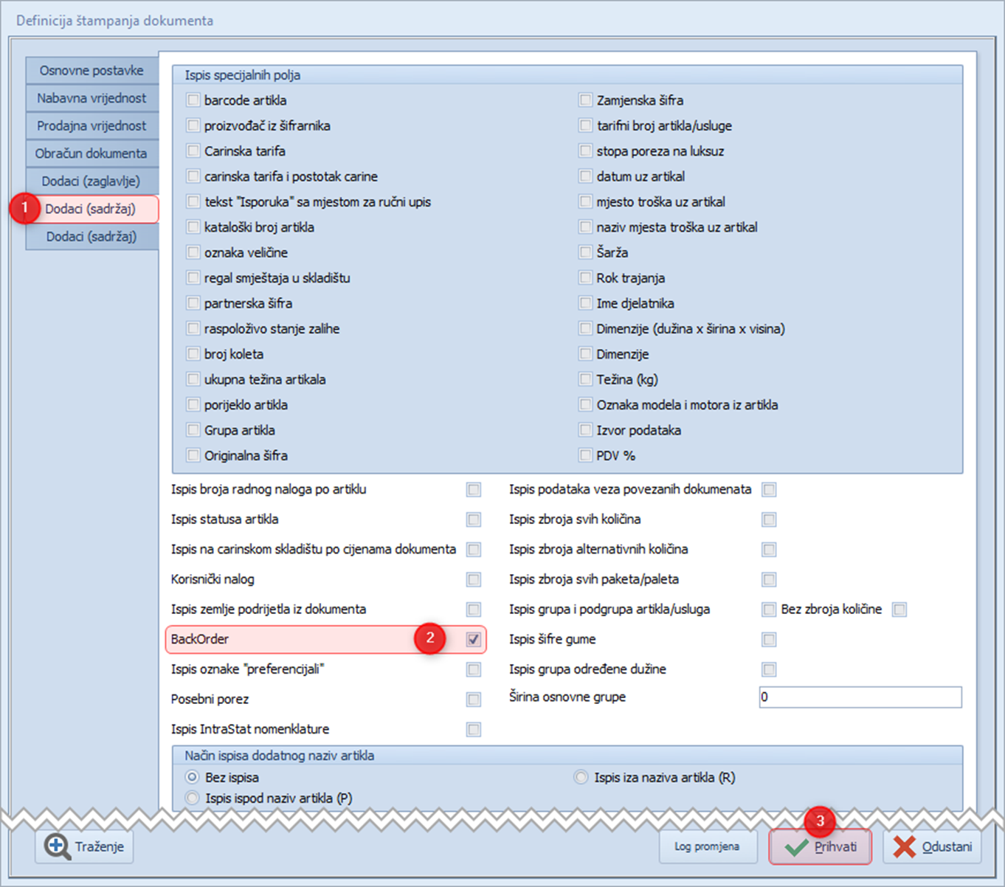Check the Ispis šifre gume checkbox
Image resolution: width=1005 pixels, height=887 pixels.
[769, 640]
